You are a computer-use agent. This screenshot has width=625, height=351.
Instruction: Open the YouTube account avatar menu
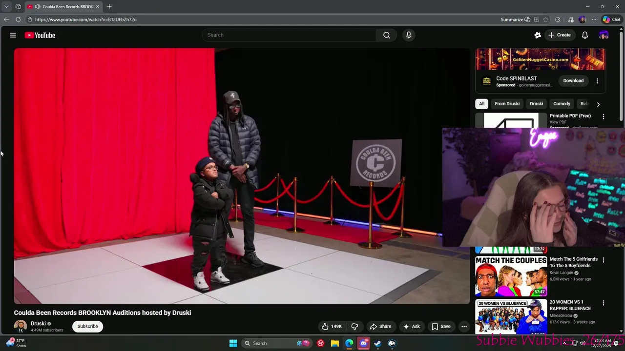pyautogui.click(x=604, y=35)
